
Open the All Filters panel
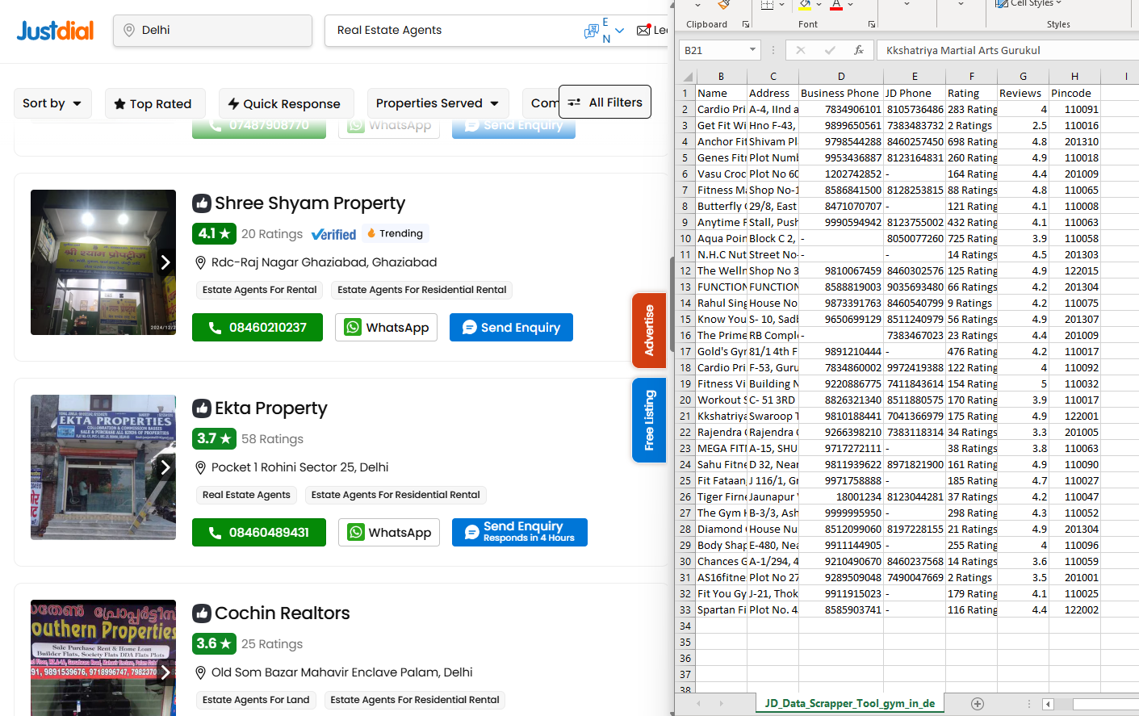605,103
